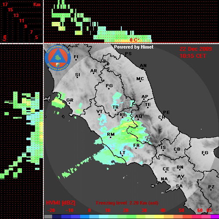Viewport: 219px width, 219px height.
Task: Click the 40 dBZ scale value
Action: point(162,210)
